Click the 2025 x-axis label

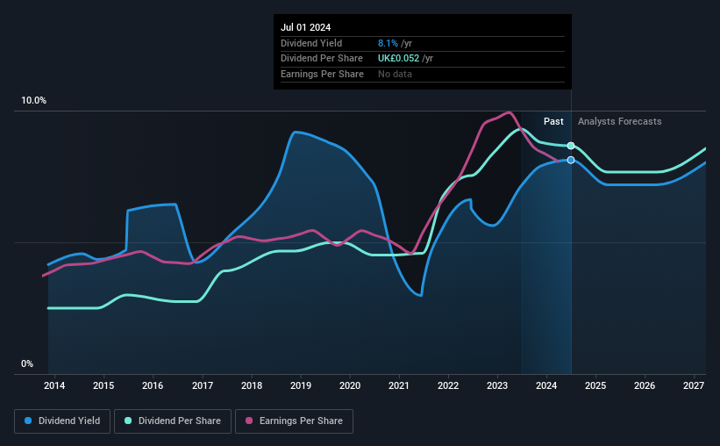point(595,385)
